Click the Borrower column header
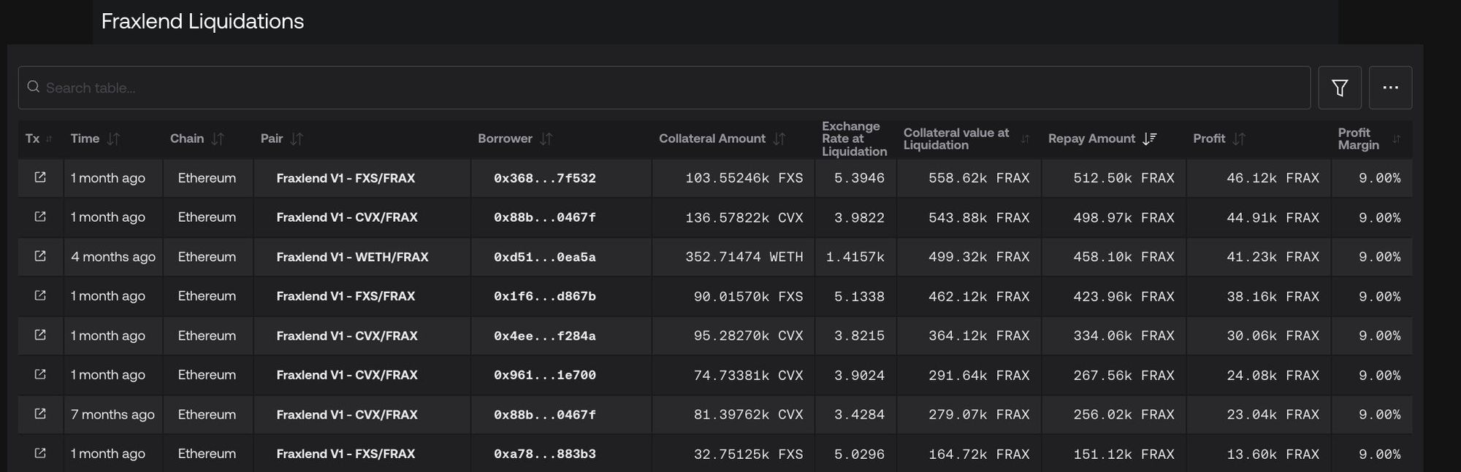Viewport: 1461px width, 472px height. (x=505, y=139)
